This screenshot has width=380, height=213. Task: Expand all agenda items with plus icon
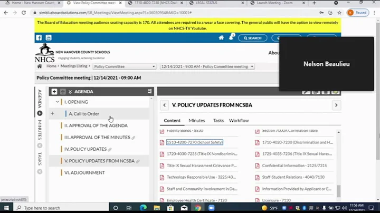(x=54, y=92)
